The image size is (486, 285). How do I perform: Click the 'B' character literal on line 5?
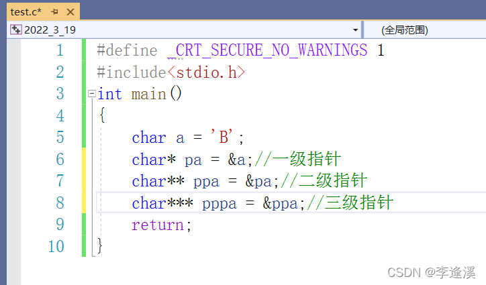tap(222, 136)
